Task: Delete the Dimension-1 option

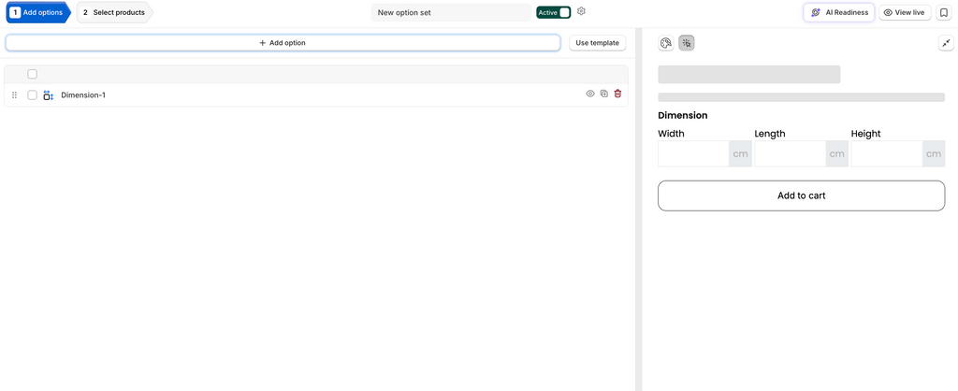Action: pos(617,94)
